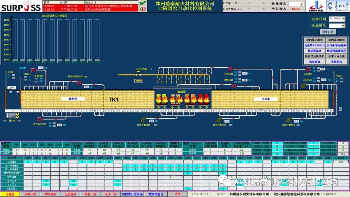Image resolution: width=350 pixels, height=197 pixels.
Task: Switch to the 实时趋势 tab
Action: [49, 194]
